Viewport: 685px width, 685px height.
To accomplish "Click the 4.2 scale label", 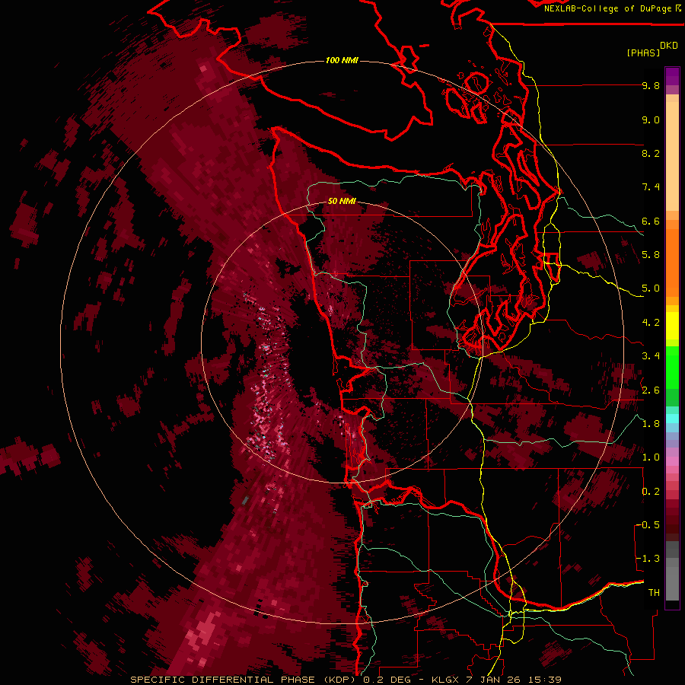I will [x=651, y=323].
